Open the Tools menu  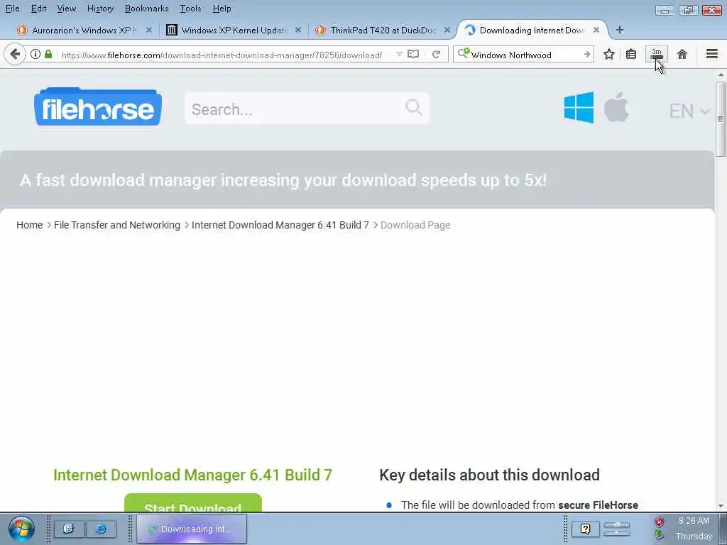point(190,9)
